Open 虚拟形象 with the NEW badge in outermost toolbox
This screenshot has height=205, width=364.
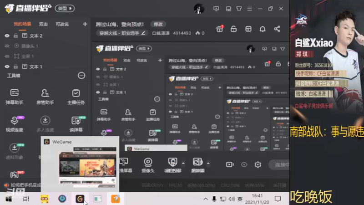[15, 151]
